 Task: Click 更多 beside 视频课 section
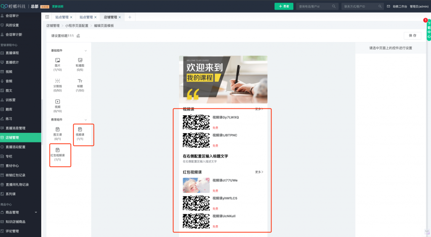pos(259,109)
